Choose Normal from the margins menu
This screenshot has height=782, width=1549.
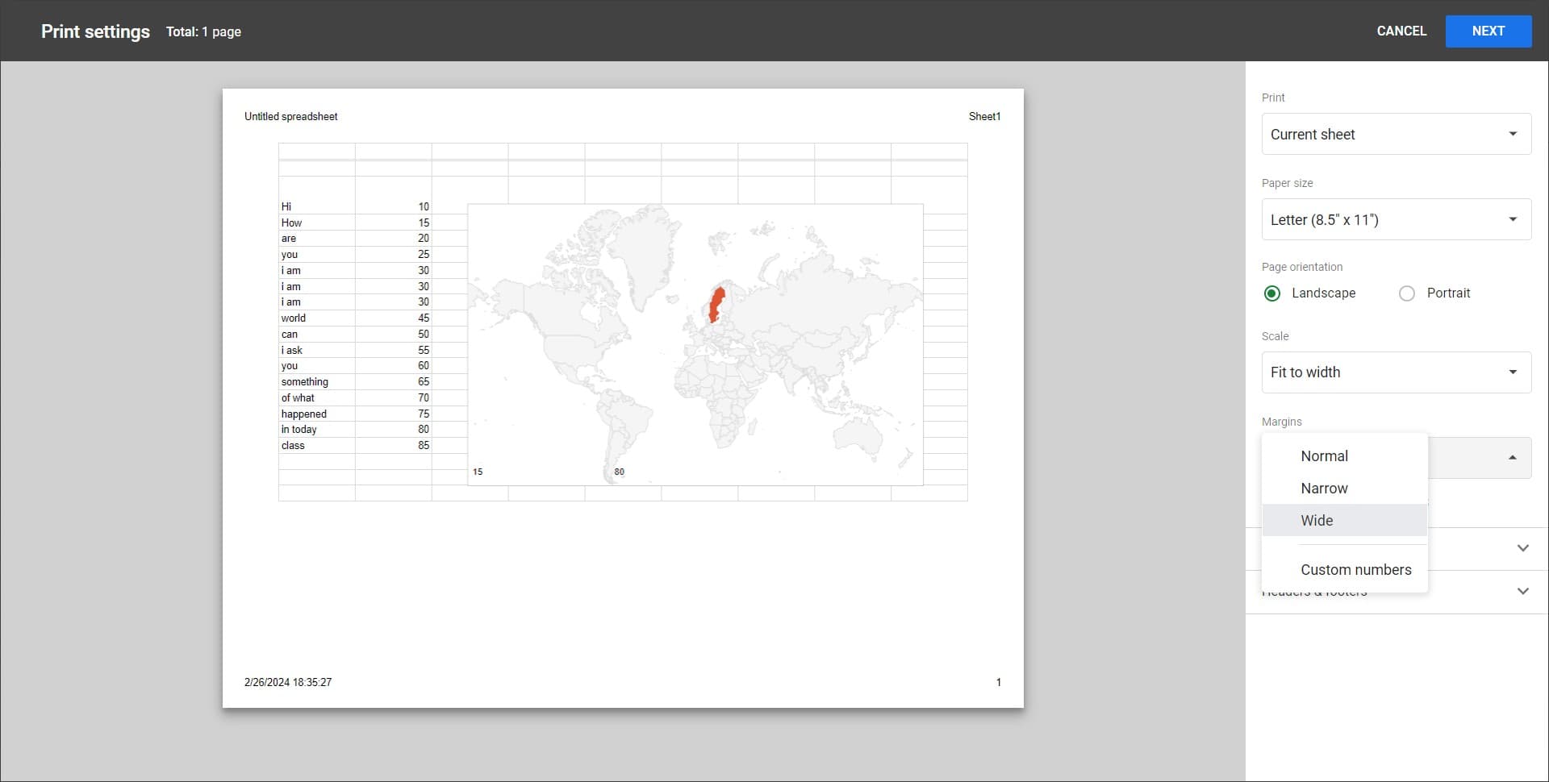(1324, 455)
